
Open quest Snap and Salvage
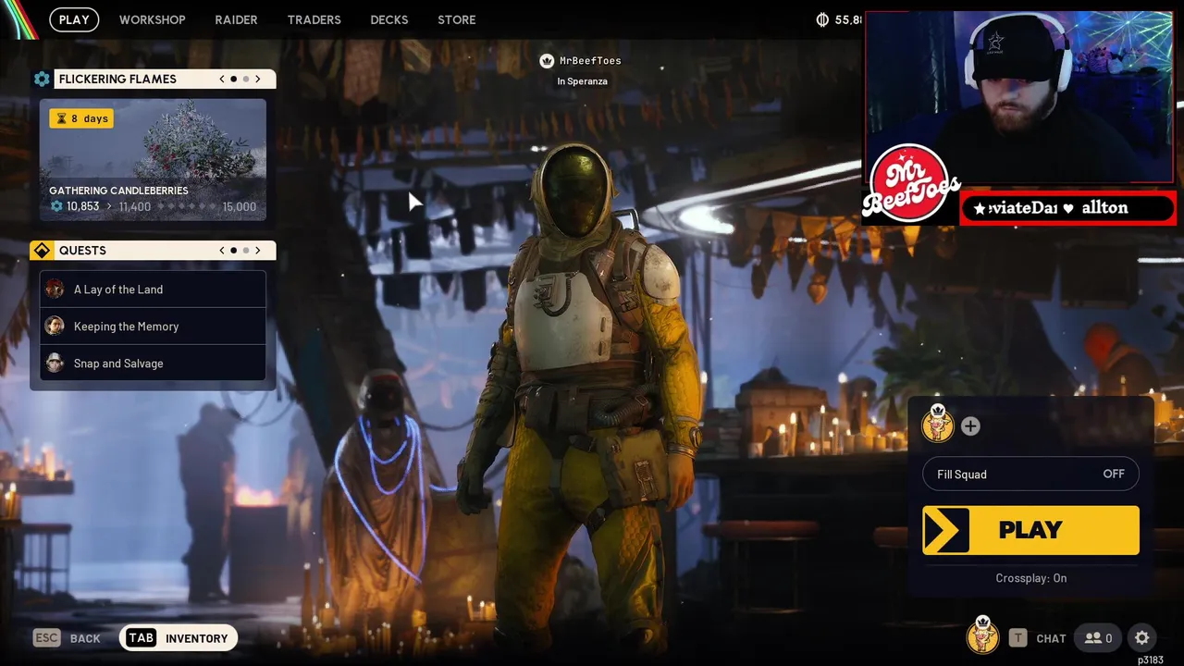[x=153, y=364]
